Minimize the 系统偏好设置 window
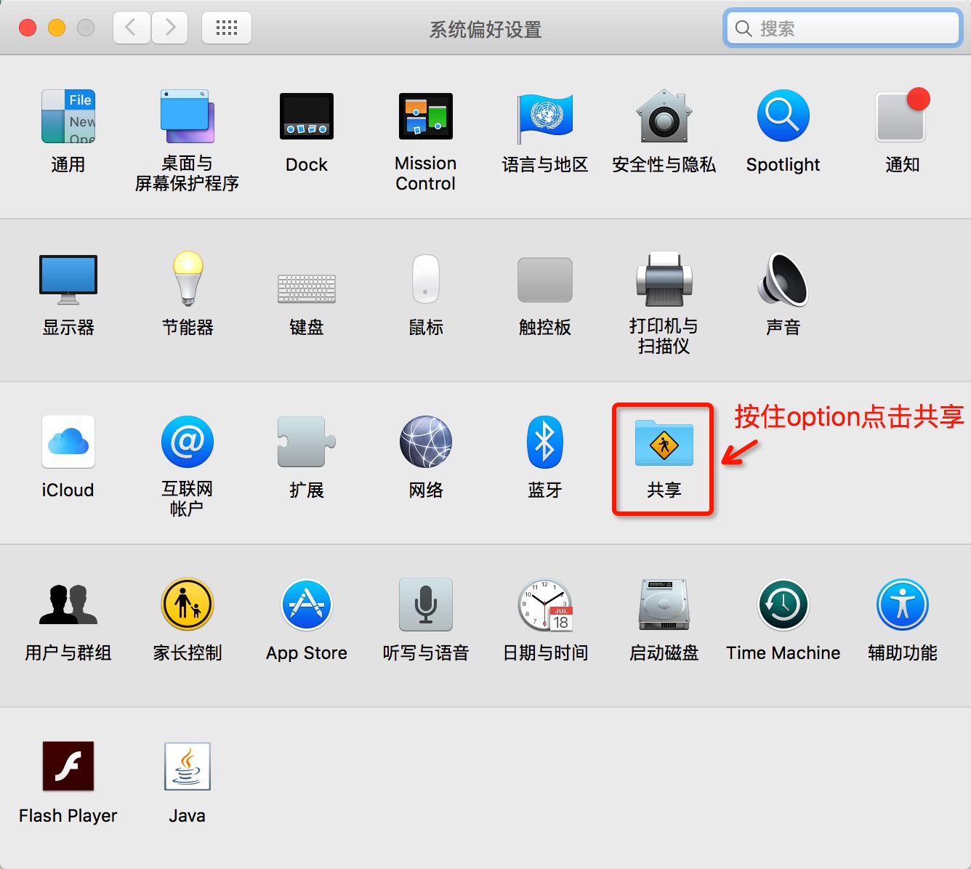This screenshot has width=971, height=869. 57,28
